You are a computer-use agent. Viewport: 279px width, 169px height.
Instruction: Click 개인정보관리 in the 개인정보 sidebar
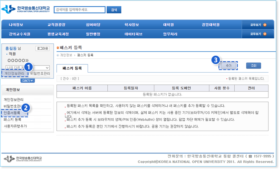click(x=13, y=100)
